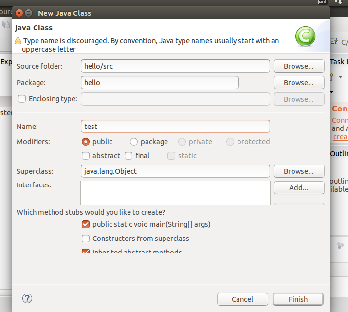Switch to the Outline tab
348x312 pixels.
339,154
